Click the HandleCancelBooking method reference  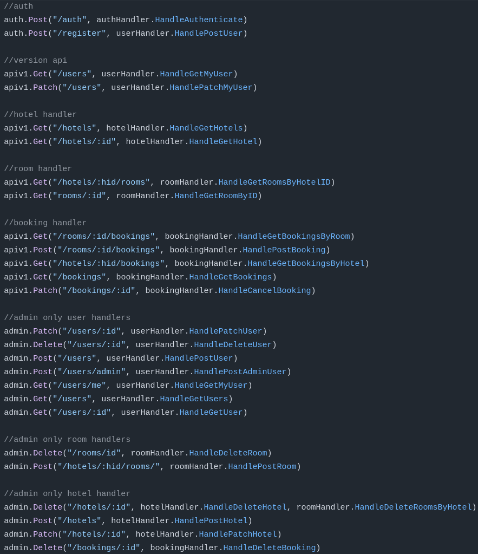click(x=265, y=291)
